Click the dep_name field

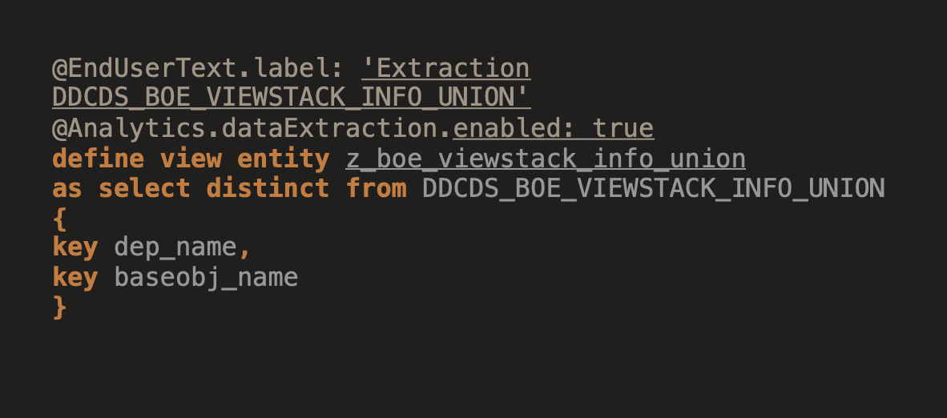175,247
